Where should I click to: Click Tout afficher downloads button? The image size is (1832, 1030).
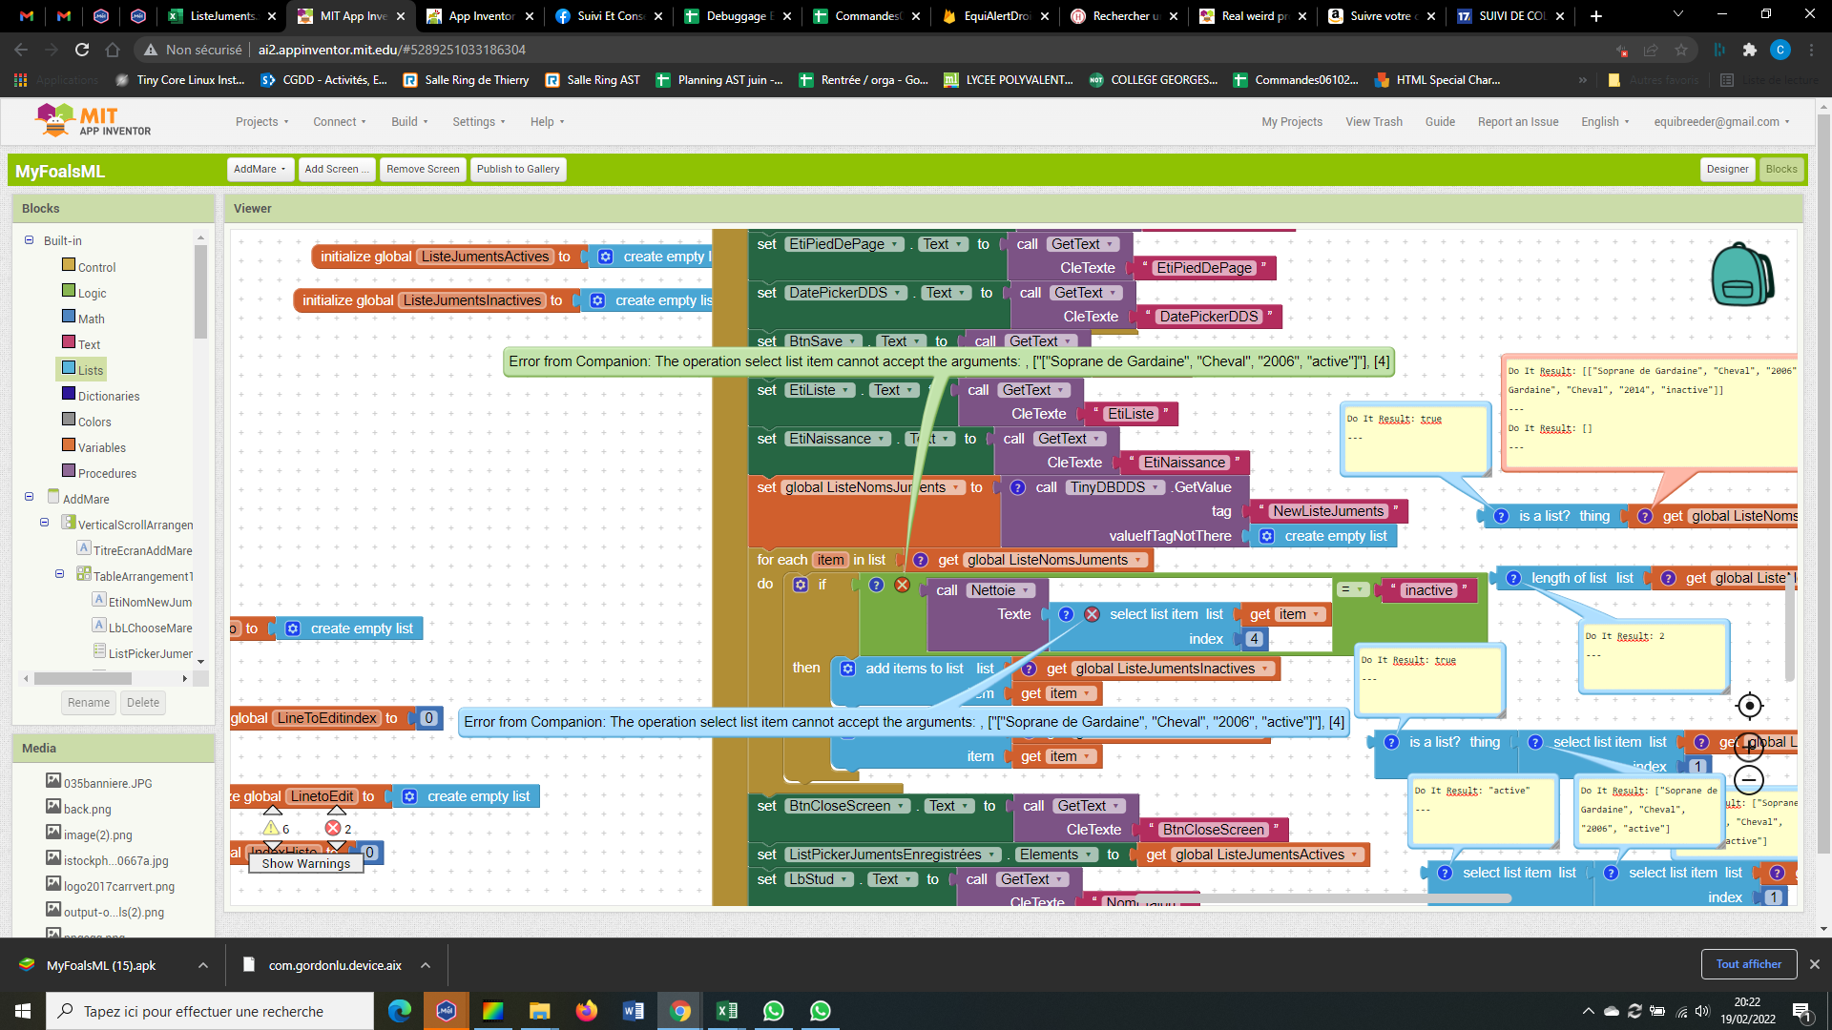(x=1748, y=964)
